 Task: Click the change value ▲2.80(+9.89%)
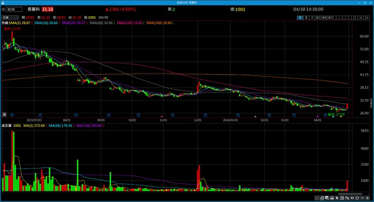tap(120, 9)
